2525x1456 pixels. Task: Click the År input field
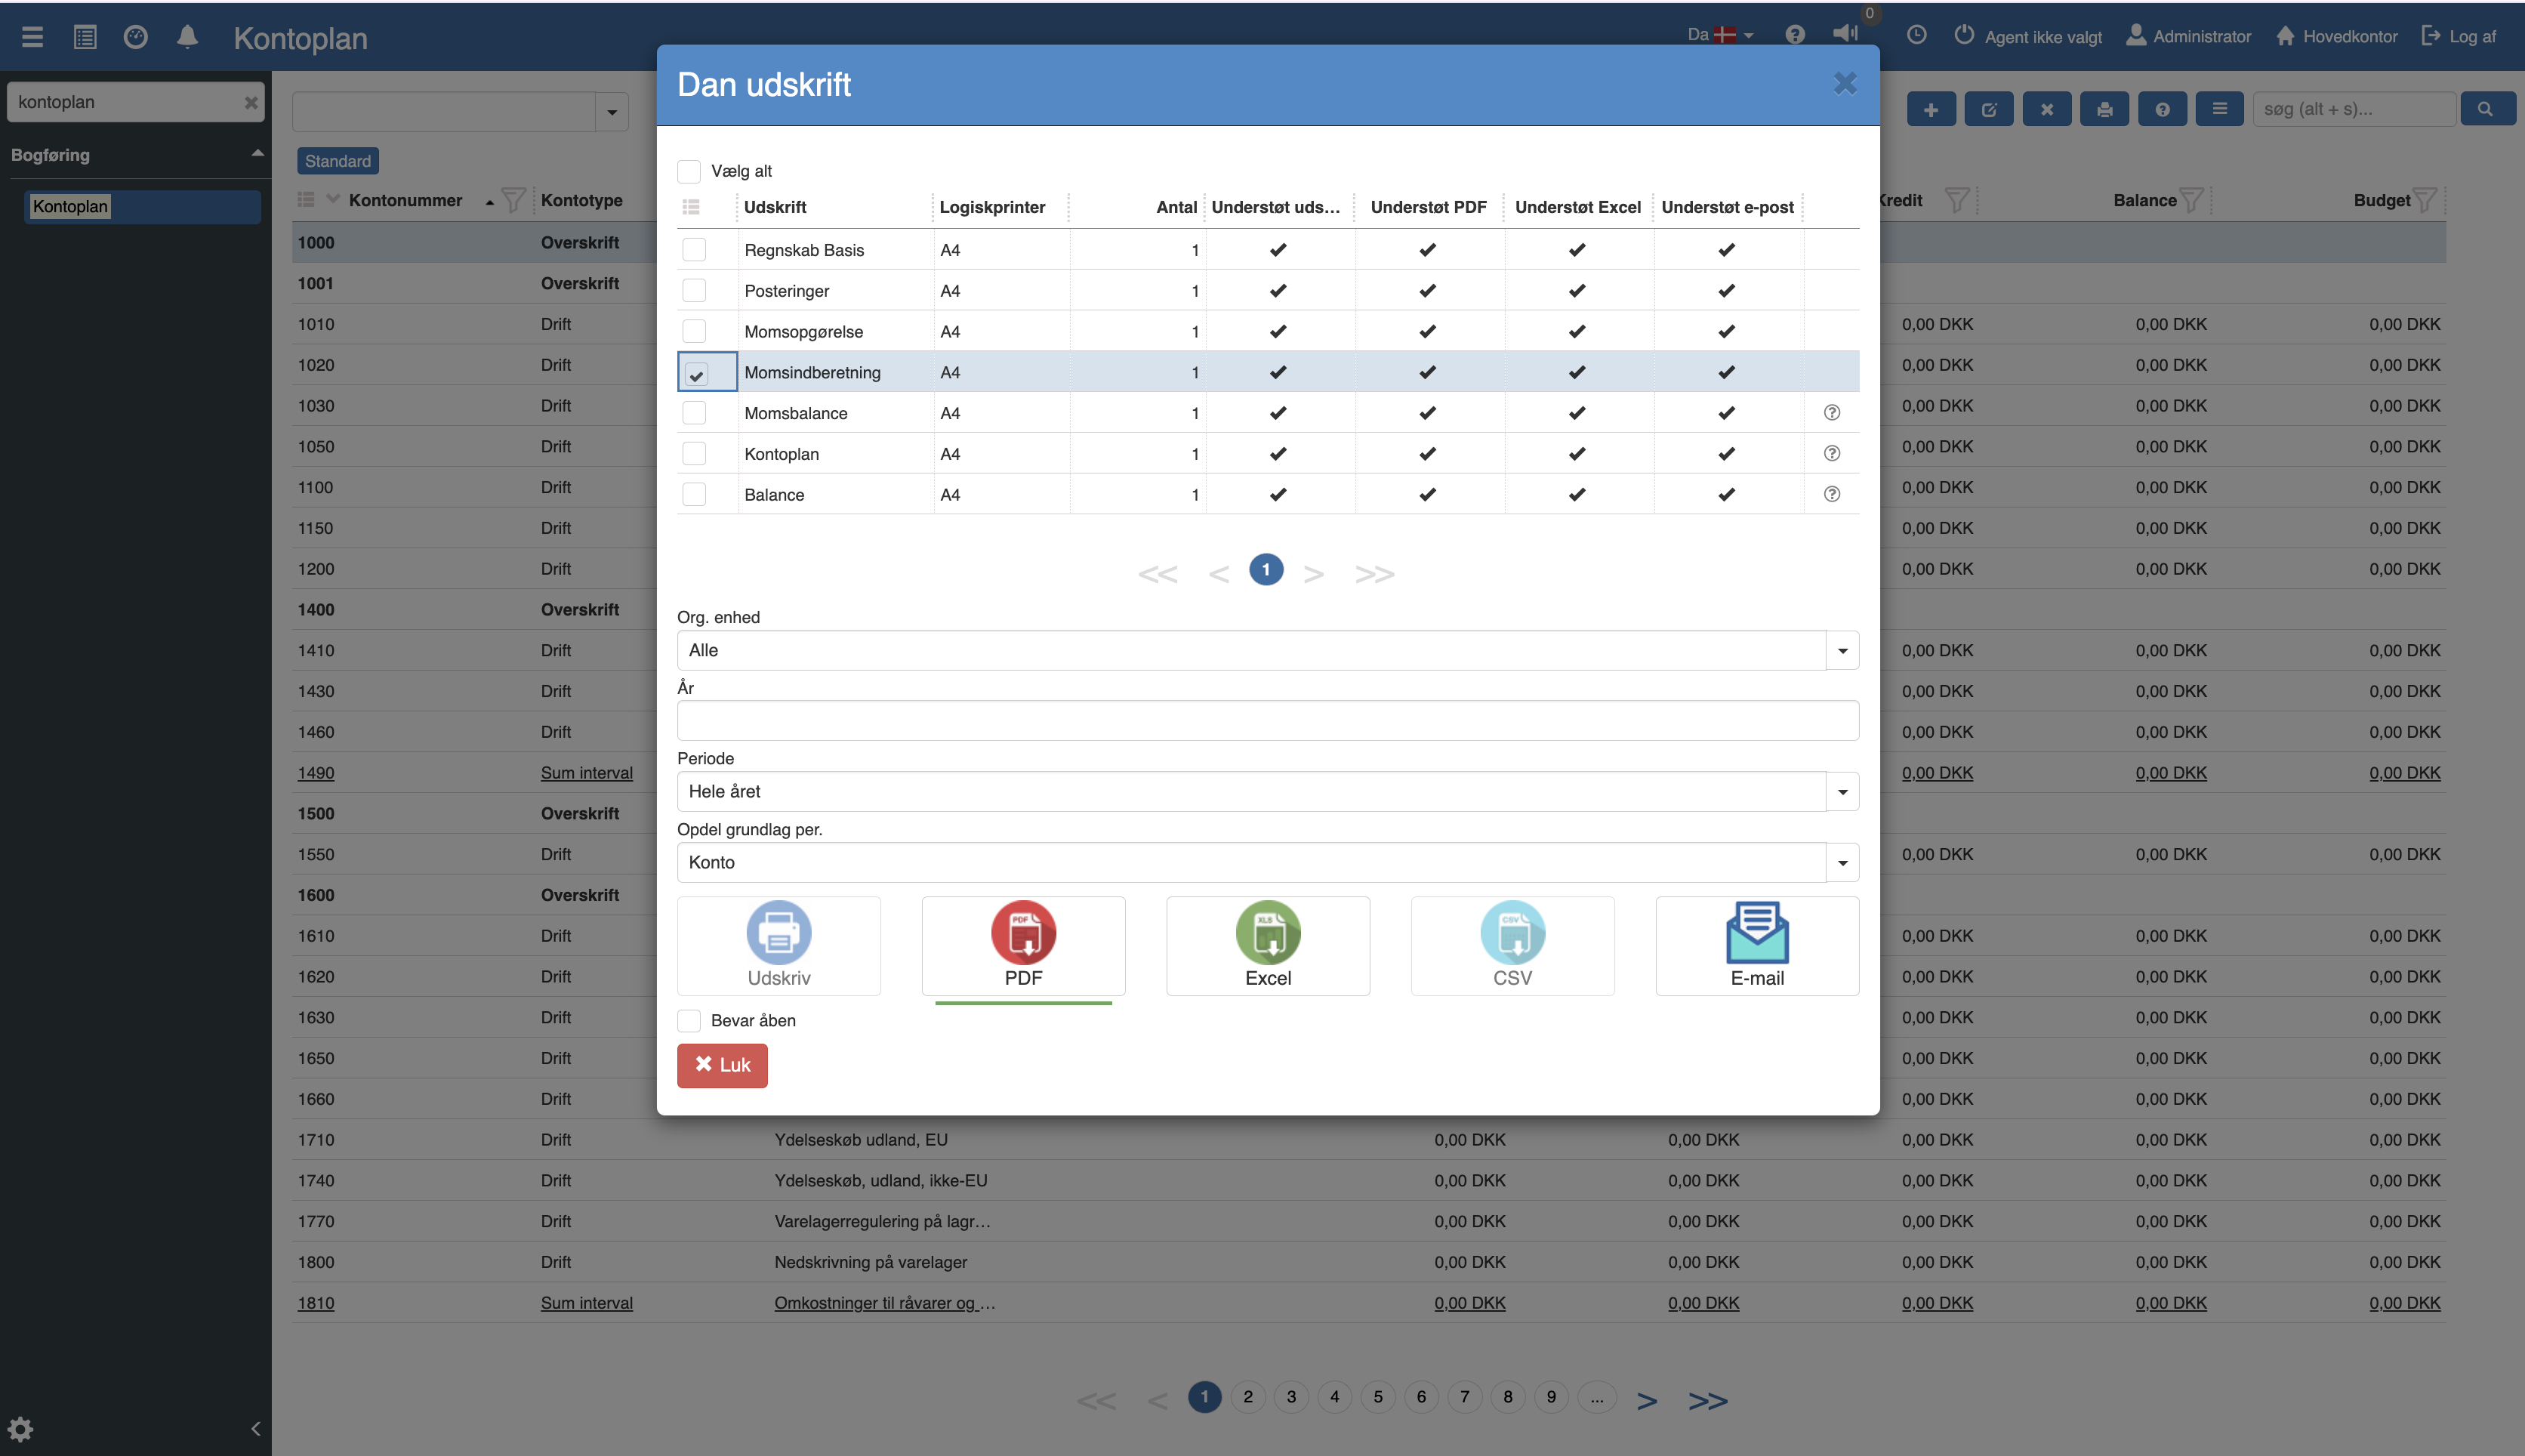click(x=1266, y=721)
